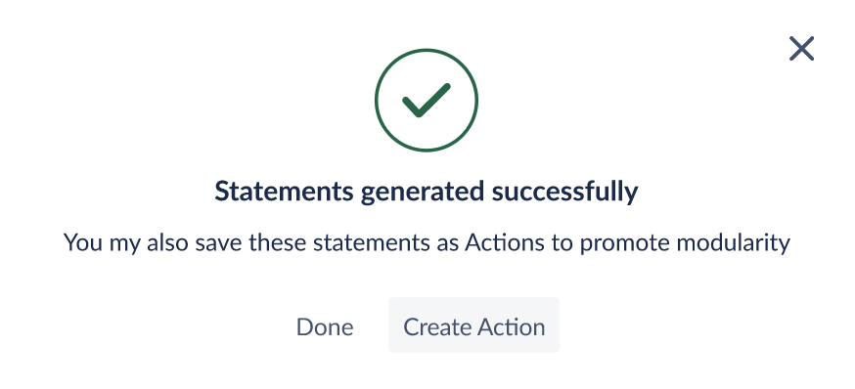Click the green success checkmark icon
Image resolution: width=855 pixels, height=389 pixels.
point(427,101)
